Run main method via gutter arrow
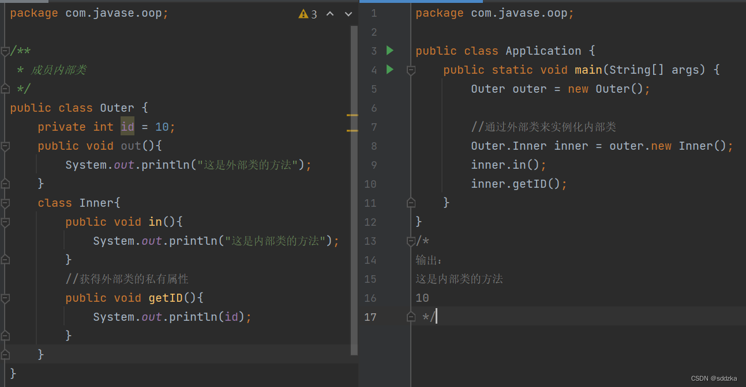 390,70
